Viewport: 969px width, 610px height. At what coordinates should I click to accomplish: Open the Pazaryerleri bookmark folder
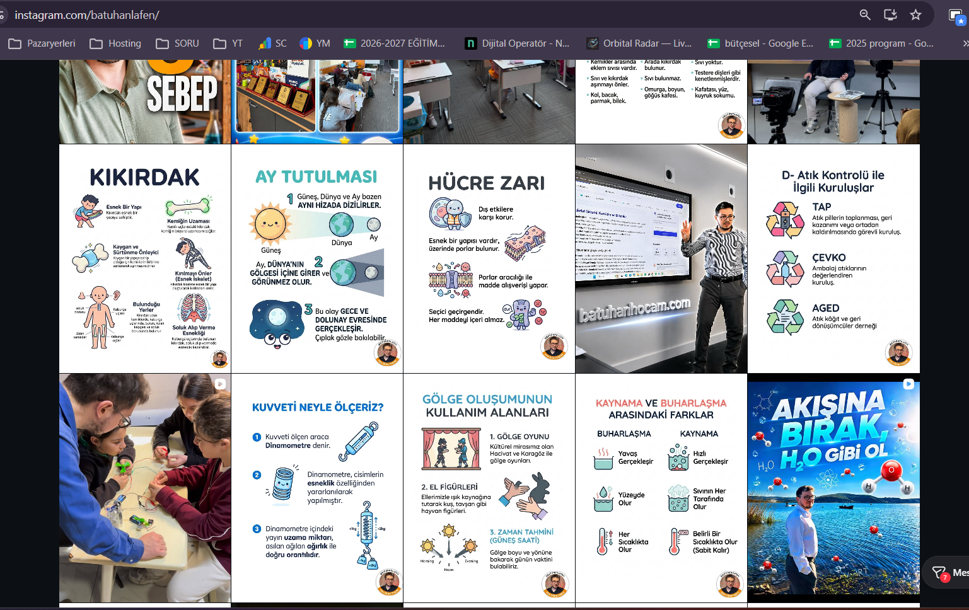click(42, 43)
